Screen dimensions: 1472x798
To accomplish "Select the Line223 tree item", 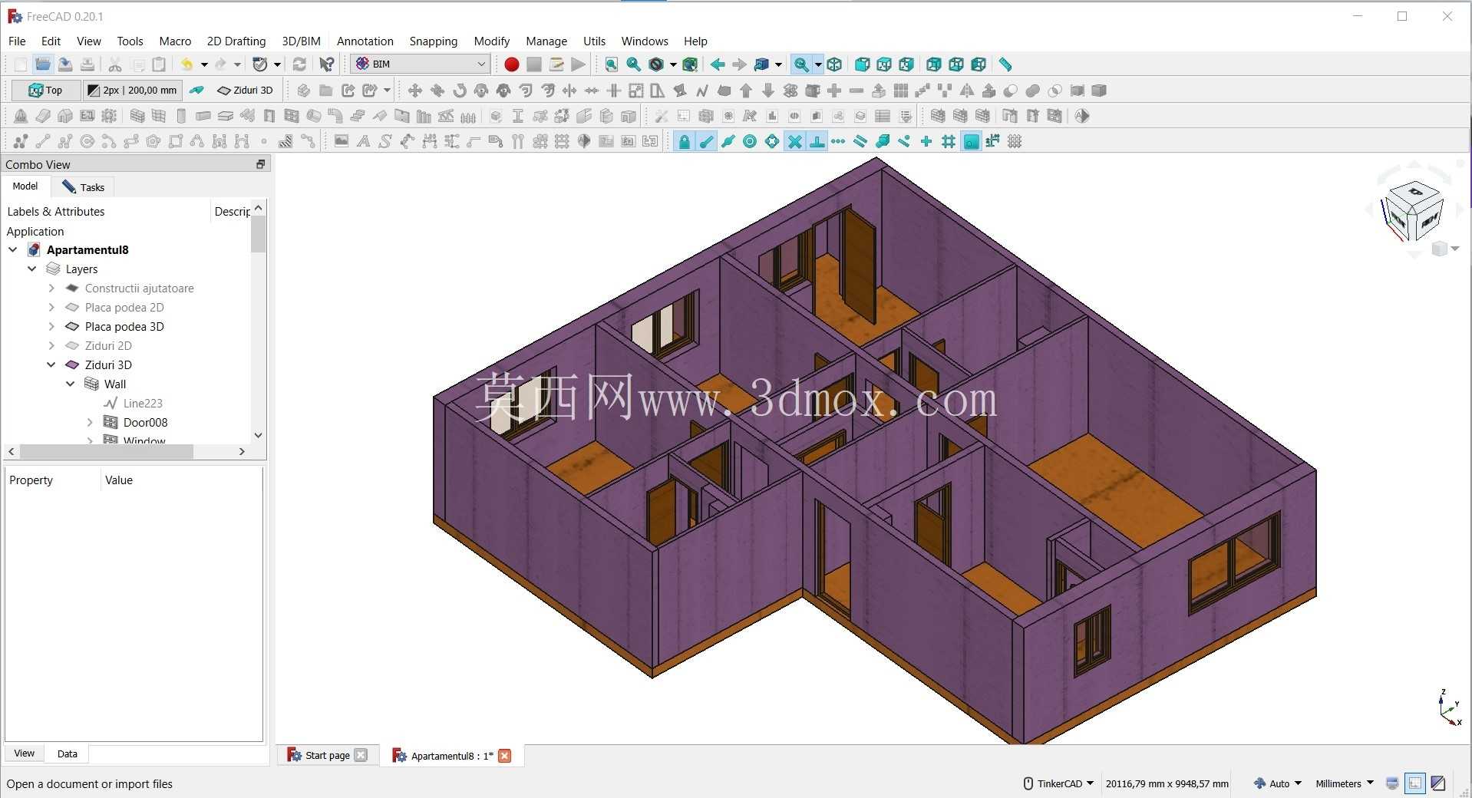I will pos(143,403).
